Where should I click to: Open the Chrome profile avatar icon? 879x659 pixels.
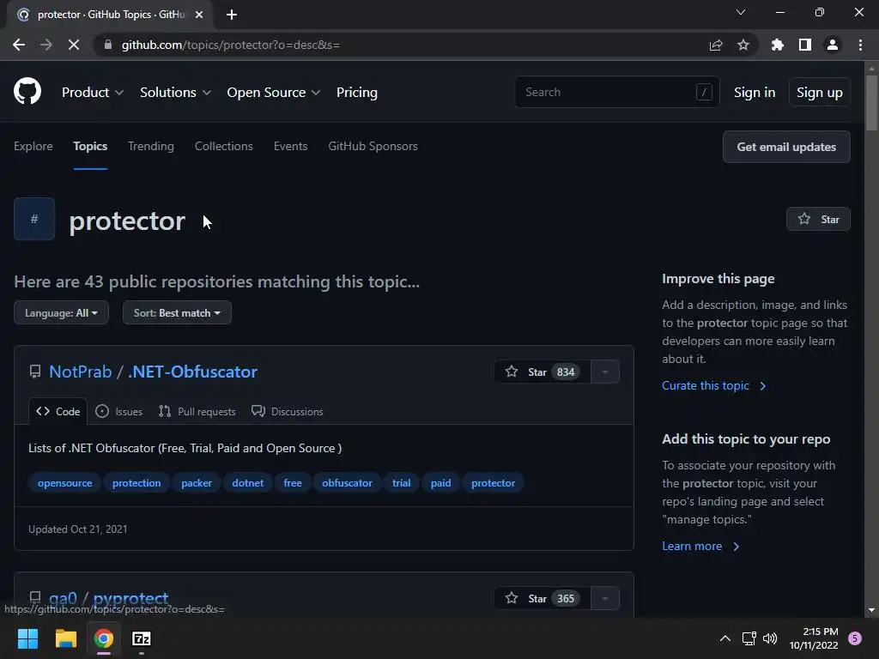tap(833, 45)
